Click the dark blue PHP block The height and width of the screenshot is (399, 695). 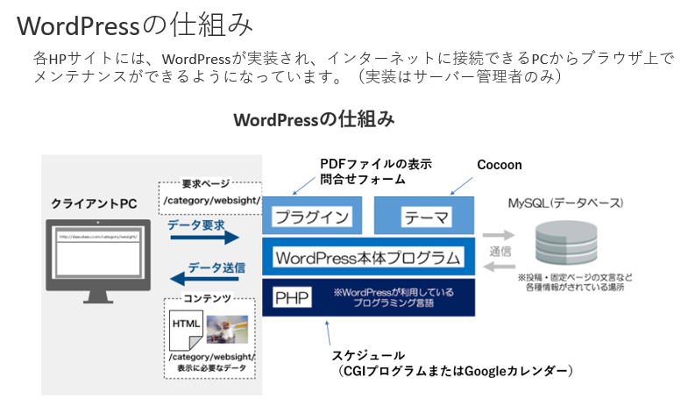pyautogui.click(x=368, y=296)
